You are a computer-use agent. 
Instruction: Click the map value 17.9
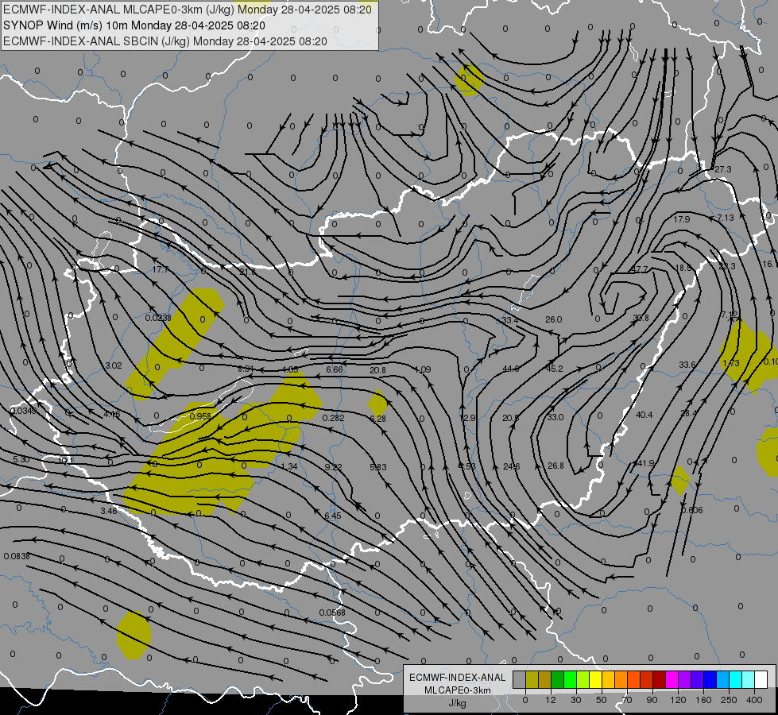(682, 218)
